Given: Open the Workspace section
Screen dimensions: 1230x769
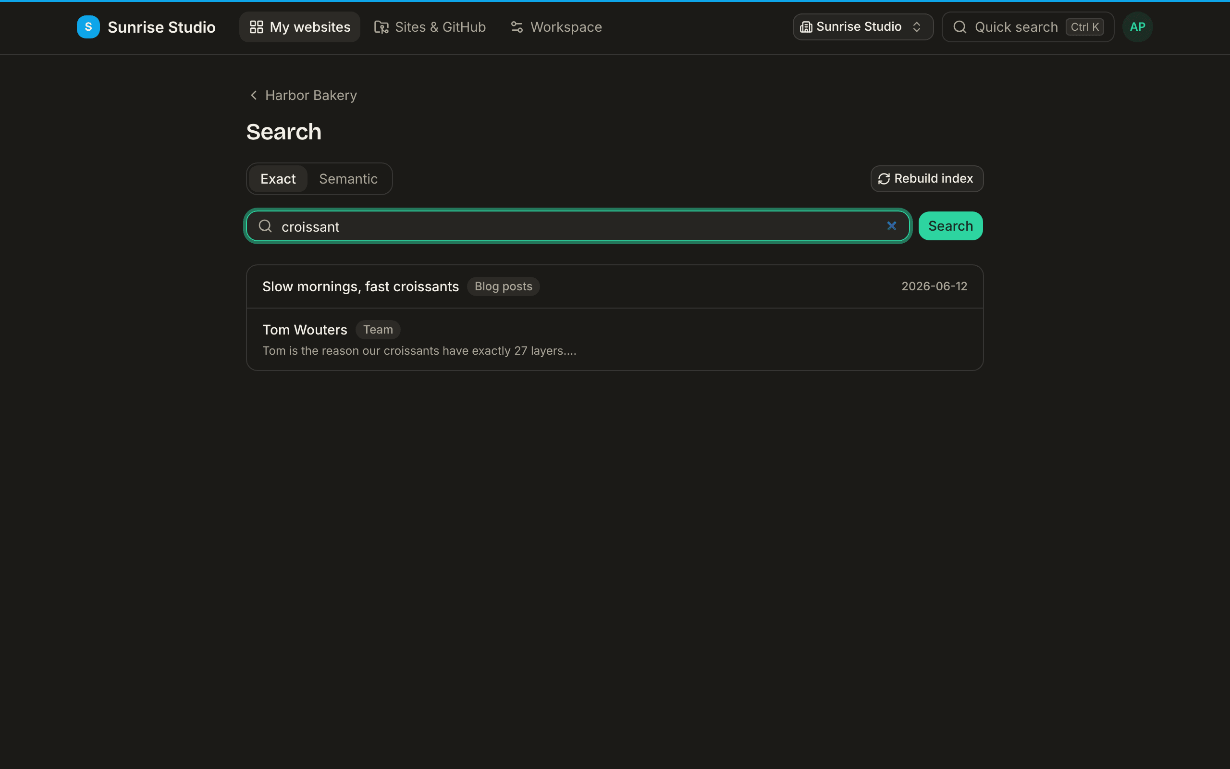Looking at the screenshot, I should coord(556,27).
